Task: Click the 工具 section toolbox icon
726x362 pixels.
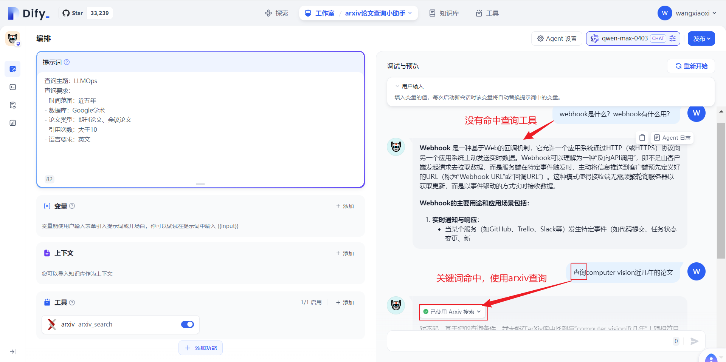Action: click(x=47, y=302)
